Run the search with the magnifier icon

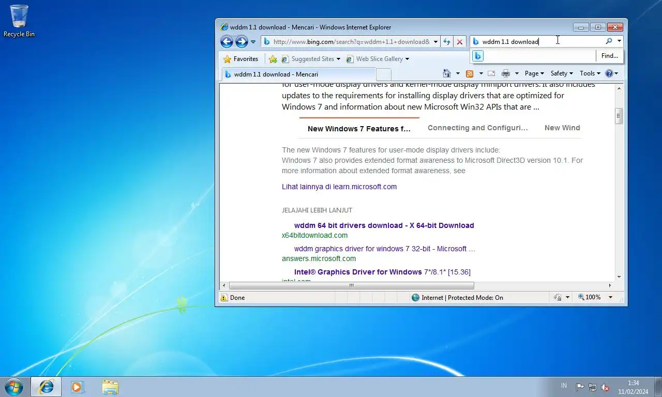(609, 41)
